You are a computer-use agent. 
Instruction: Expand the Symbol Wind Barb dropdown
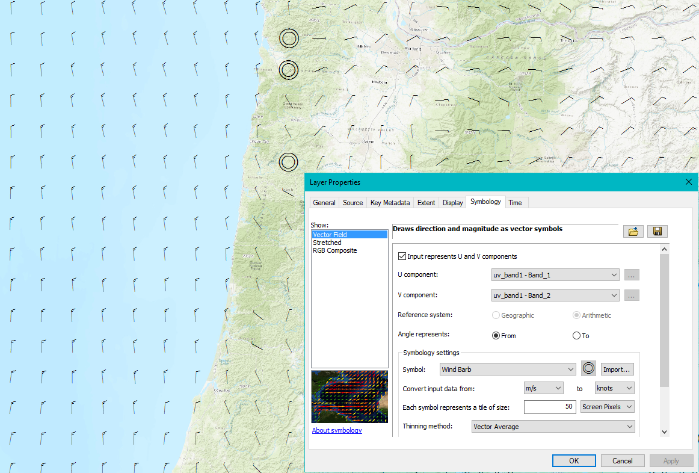pyautogui.click(x=508, y=369)
